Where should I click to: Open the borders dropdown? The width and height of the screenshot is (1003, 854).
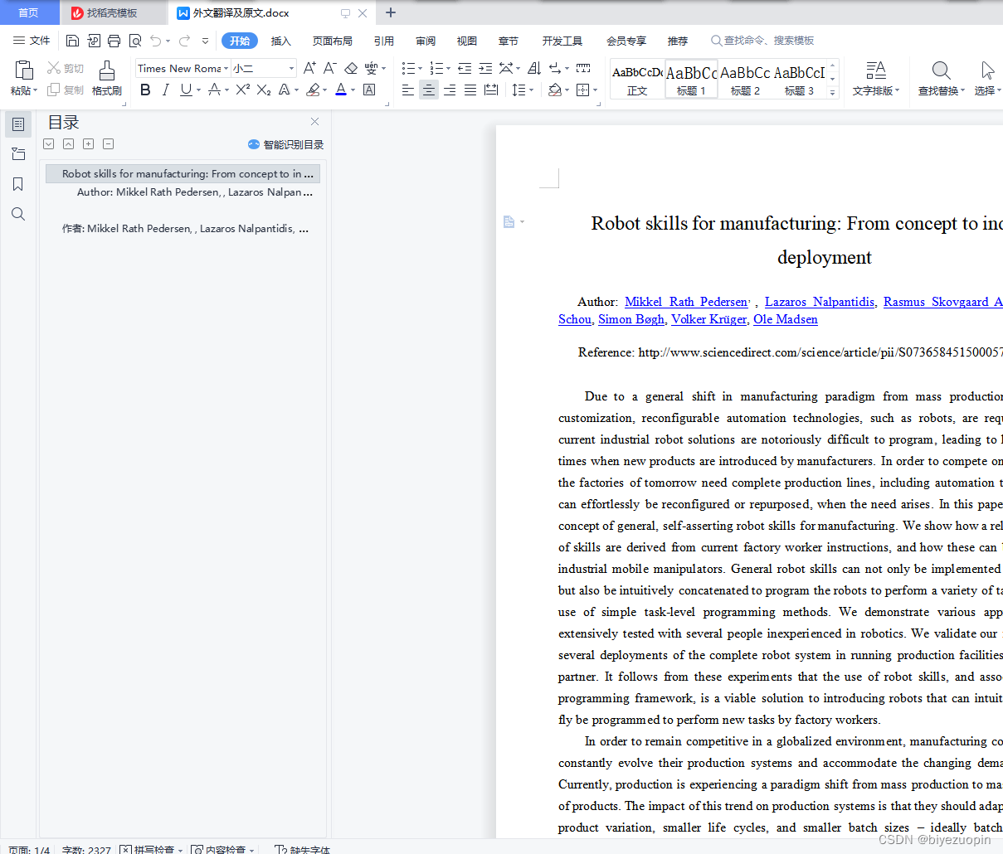pyautogui.click(x=596, y=90)
